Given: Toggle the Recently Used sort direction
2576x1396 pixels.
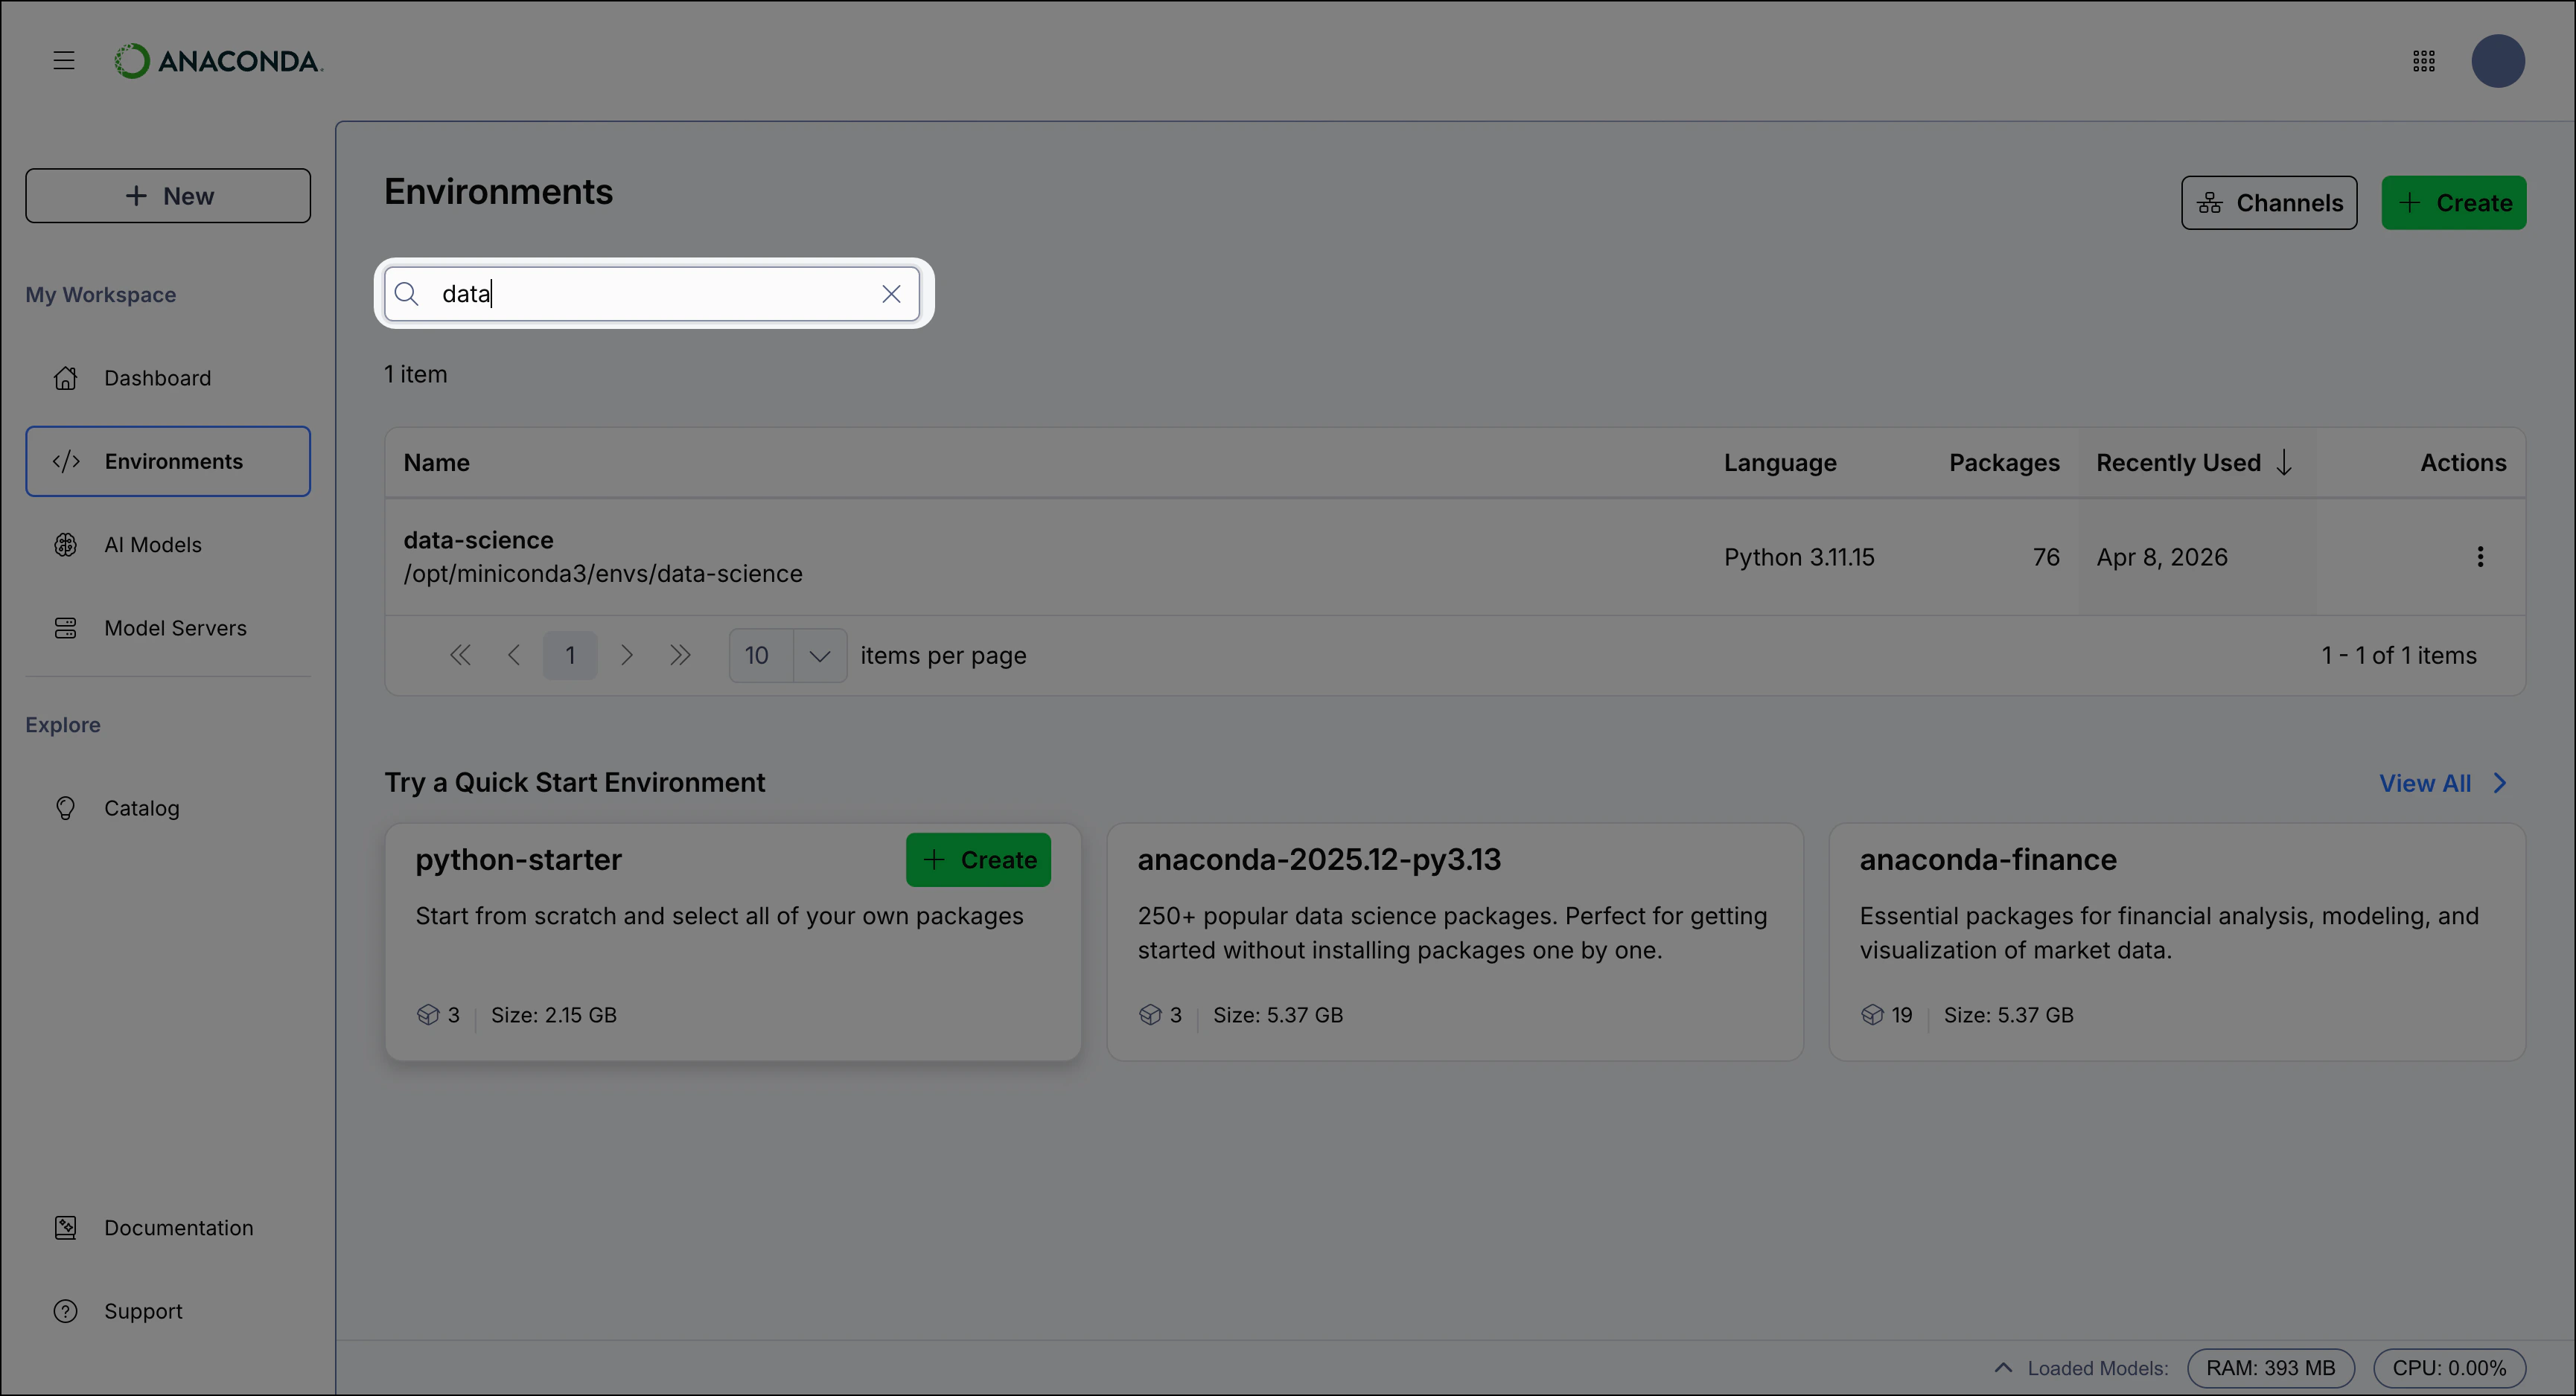Looking at the screenshot, I should click(2286, 461).
